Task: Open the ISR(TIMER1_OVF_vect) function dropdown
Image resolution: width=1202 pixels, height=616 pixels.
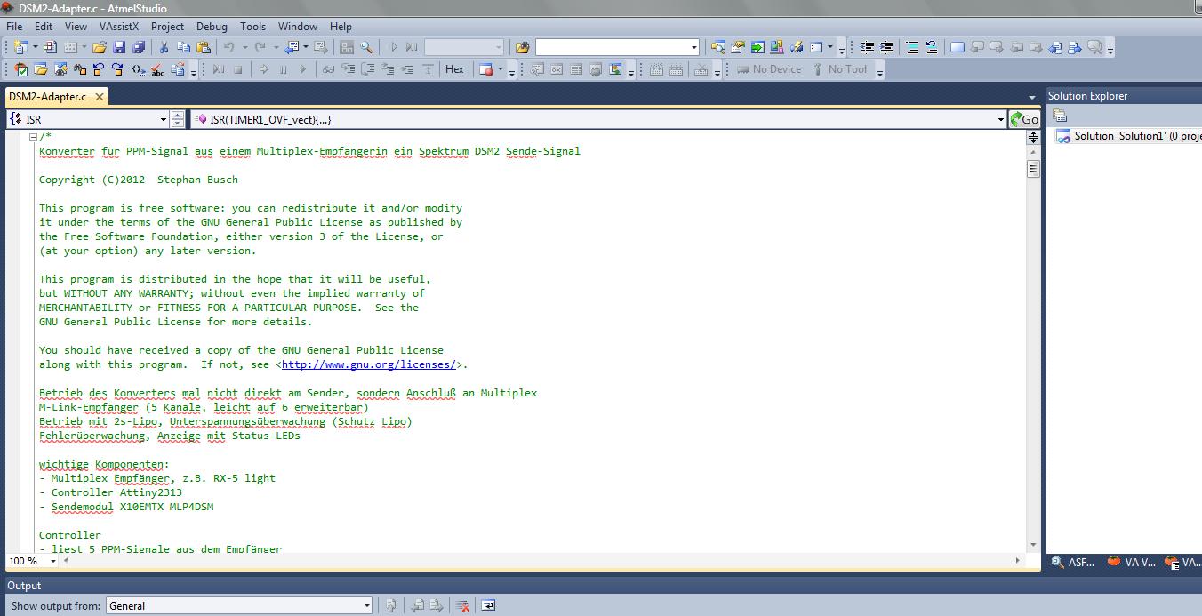Action: pyautogui.click(x=1001, y=119)
